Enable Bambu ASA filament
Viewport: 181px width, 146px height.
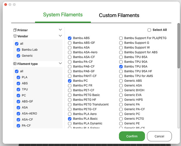tap(70, 48)
